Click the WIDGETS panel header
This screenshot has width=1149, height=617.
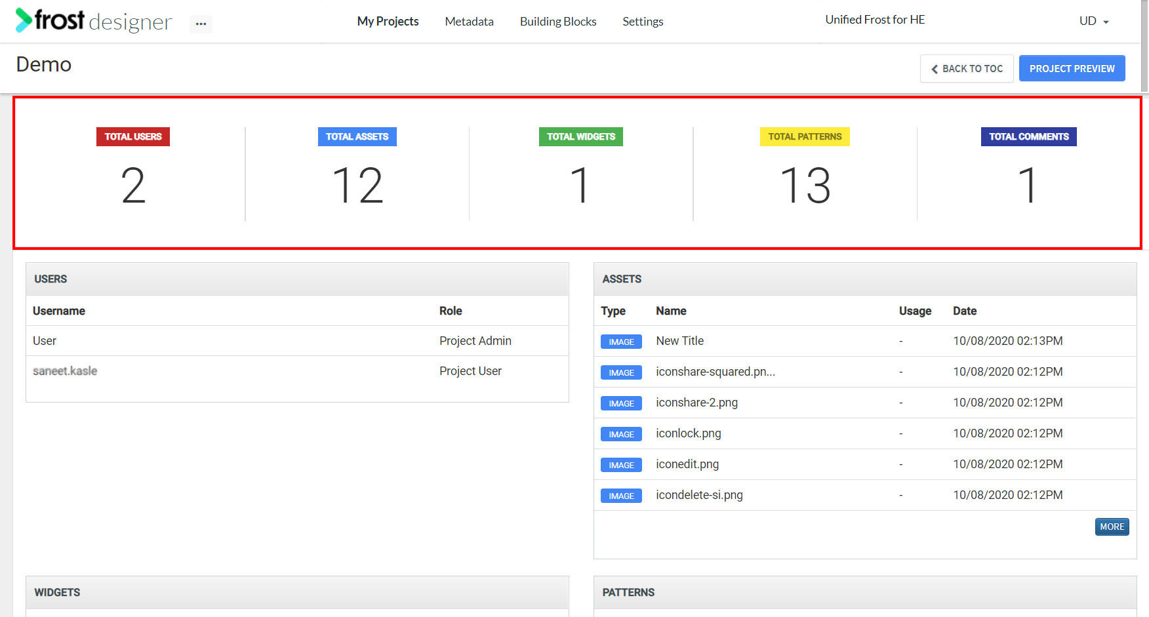[x=297, y=593]
